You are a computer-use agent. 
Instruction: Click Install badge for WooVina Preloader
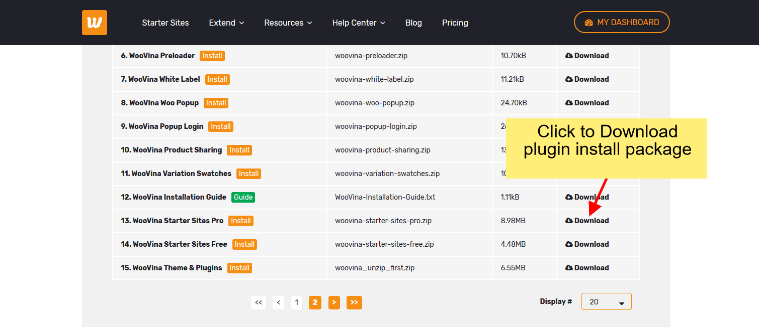click(x=212, y=56)
